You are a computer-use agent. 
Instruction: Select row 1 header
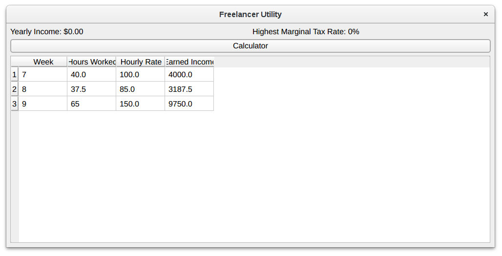pyautogui.click(x=15, y=75)
